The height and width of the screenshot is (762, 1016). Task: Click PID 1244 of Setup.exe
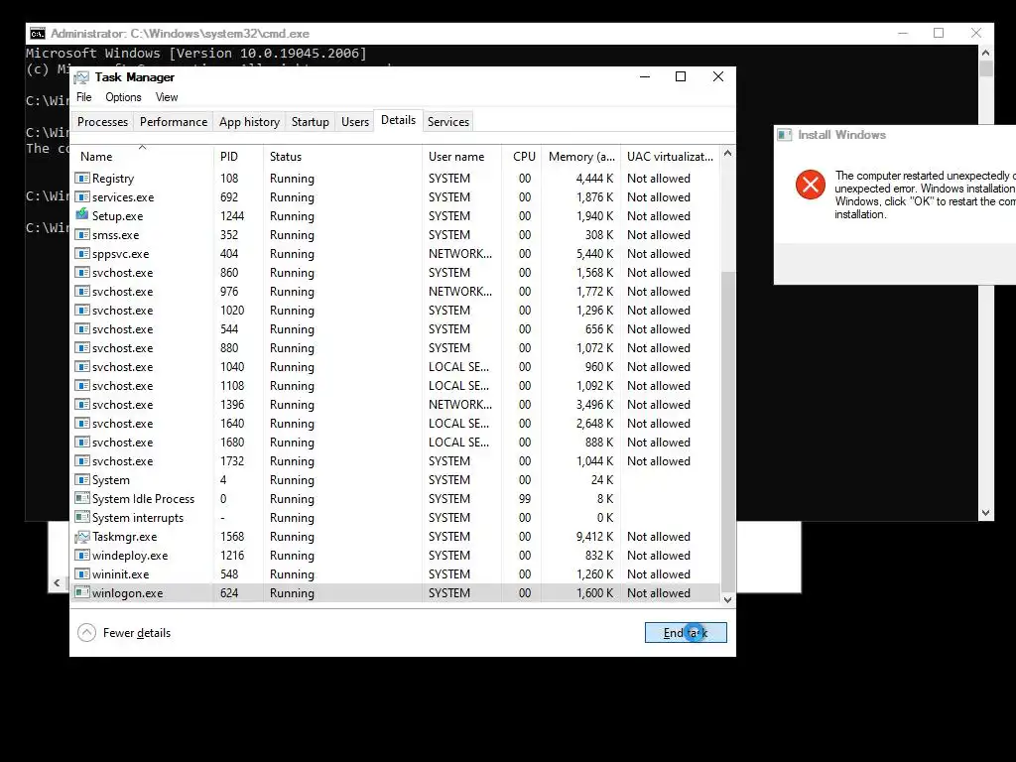click(232, 215)
